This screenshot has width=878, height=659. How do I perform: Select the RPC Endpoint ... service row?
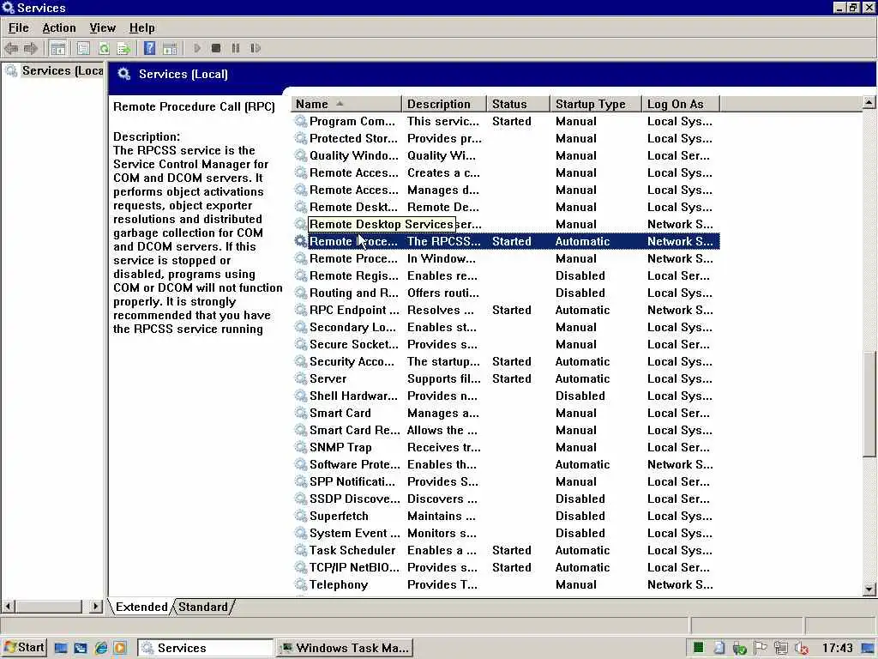[506, 310]
